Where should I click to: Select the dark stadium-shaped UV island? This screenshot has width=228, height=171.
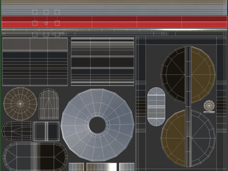click(35, 156)
